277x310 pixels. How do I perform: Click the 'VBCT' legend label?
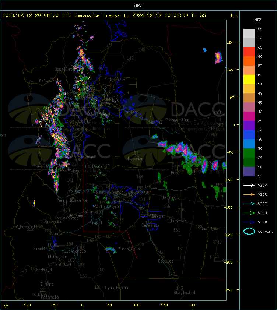[x=262, y=204]
